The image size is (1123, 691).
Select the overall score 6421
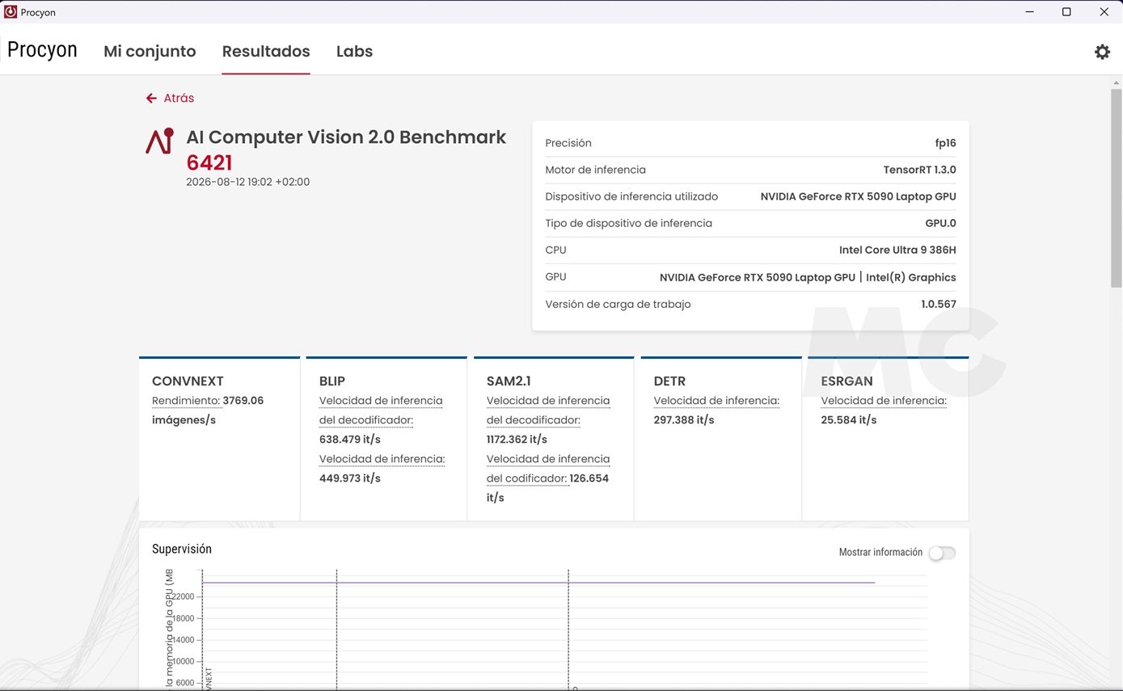(x=209, y=162)
